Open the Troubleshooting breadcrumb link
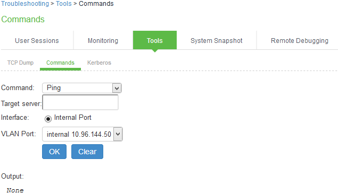Viewport: 338px width, 194px height. tap(25, 4)
